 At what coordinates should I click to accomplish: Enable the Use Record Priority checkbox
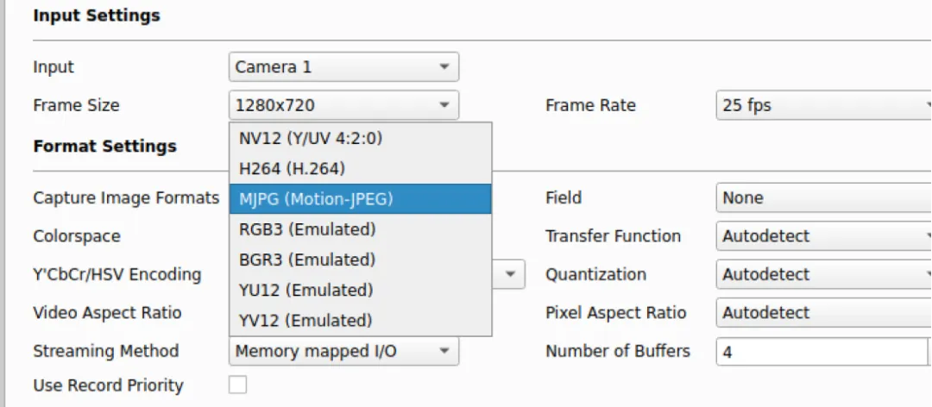237,385
